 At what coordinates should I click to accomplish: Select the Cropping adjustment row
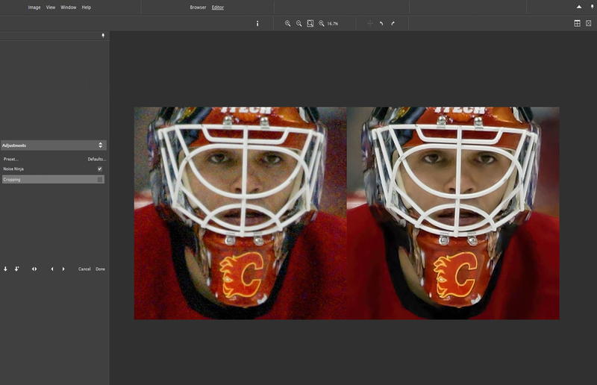(53, 179)
